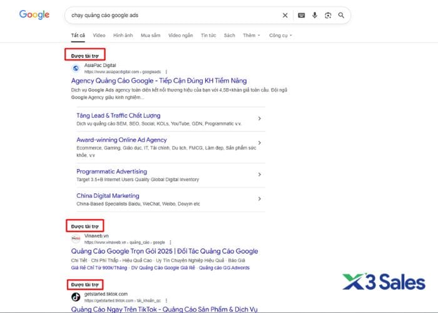Click chevron on China Digital Marketing row
This screenshot has width=438, height=313.
(x=260, y=198)
